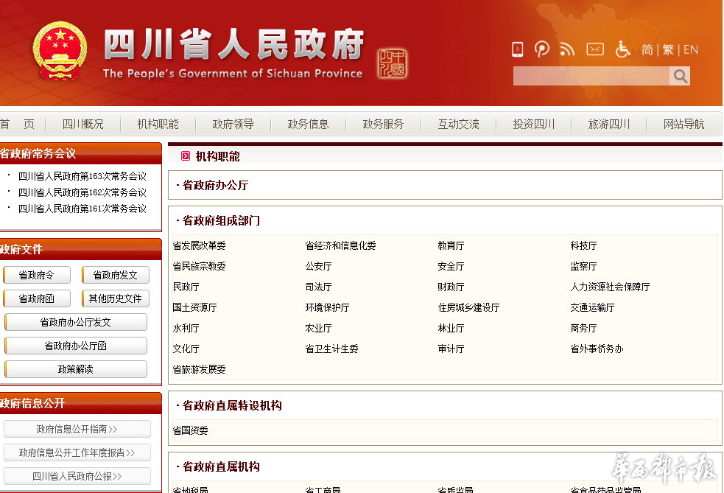Open 省发展改革委 department link

tap(199, 245)
